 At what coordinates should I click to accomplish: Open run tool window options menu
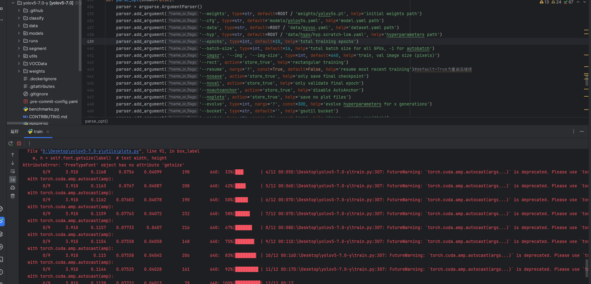574,131
